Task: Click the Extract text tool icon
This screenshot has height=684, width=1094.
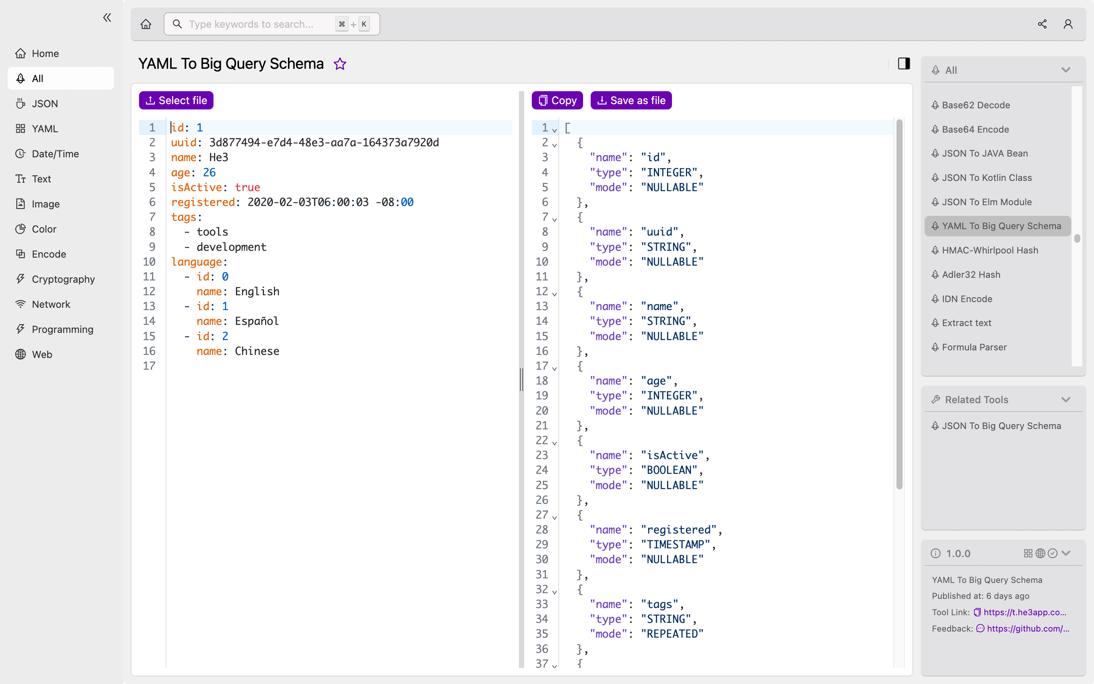Action: [x=936, y=322]
